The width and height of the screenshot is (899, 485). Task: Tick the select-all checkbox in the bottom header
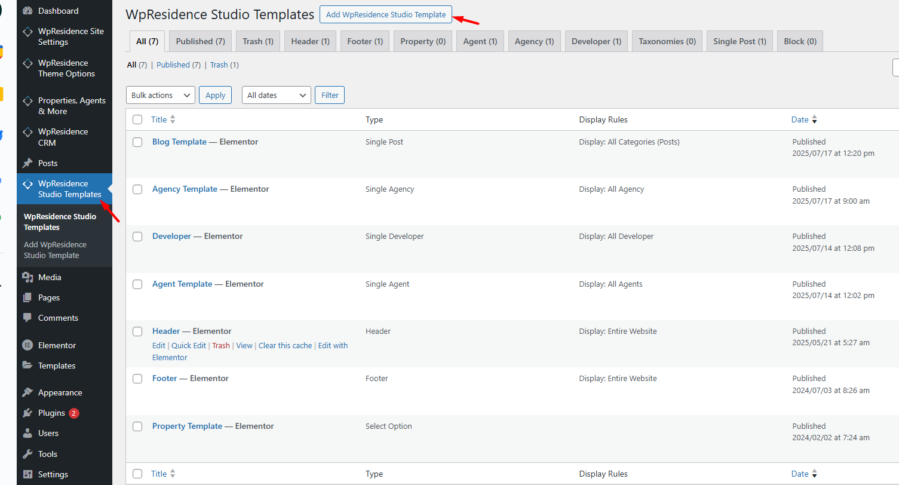click(137, 474)
